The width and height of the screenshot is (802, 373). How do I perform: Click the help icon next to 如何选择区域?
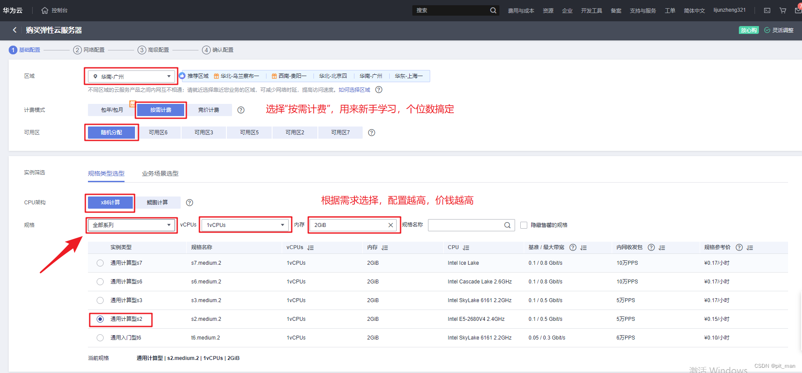click(379, 90)
